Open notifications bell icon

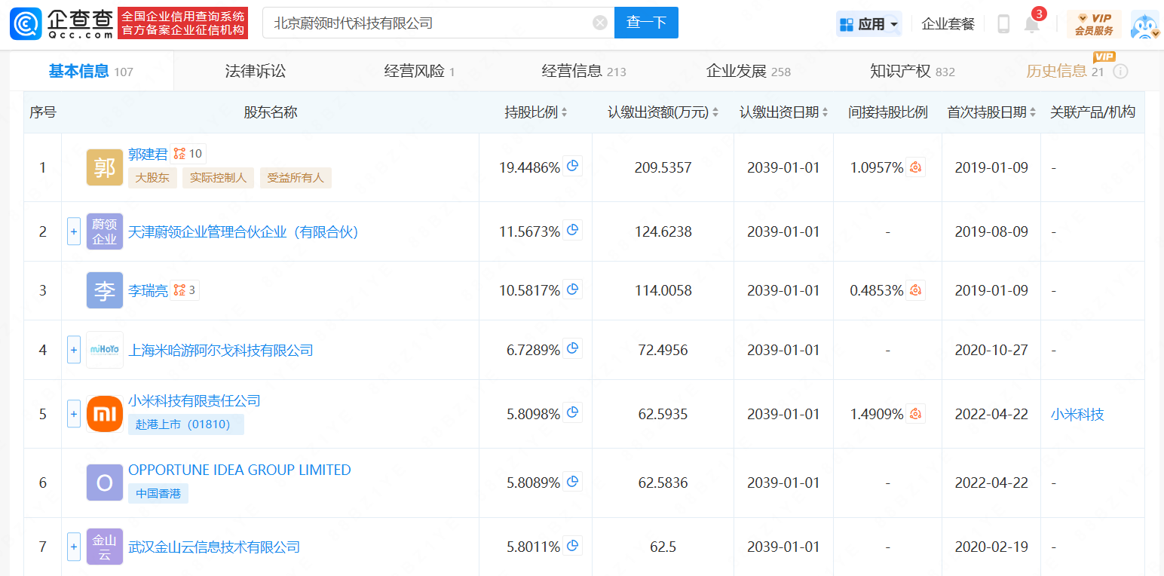click(x=1032, y=24)
